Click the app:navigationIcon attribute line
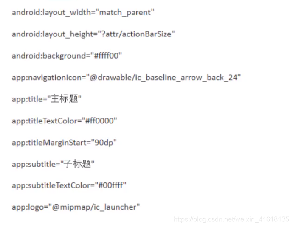Image resolution: width=293 pixels, height=227 pixels. (126, 78)
